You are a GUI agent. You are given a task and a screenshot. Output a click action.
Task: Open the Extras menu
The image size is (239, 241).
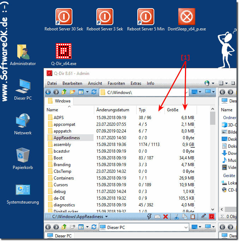click(136, 83)
